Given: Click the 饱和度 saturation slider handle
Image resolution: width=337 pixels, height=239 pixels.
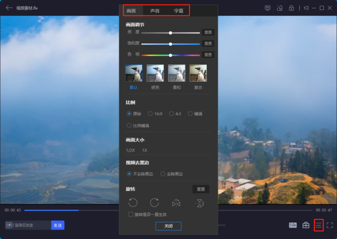Looking at the screenshot, I should [x=170, y=44].
